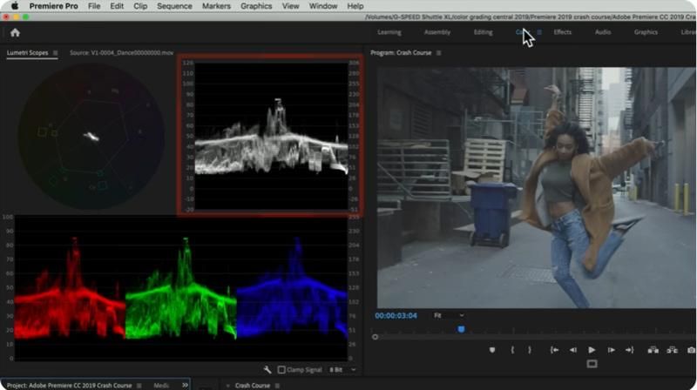Click the Lift button
This screenshot has height=390, width=697.
point(653,350)
